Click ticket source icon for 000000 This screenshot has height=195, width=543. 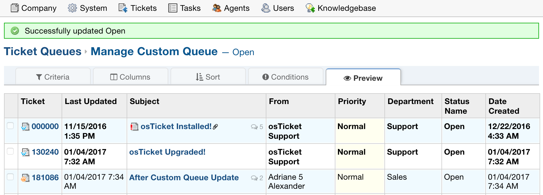25,127
